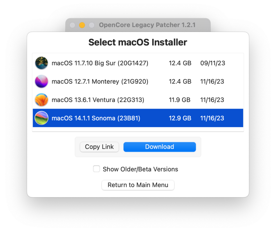Image resolution: width=276 pixels, height=233 pixels.
Task: Return to Main Menu
Action: pyautogui.click(x=138, y=185)
